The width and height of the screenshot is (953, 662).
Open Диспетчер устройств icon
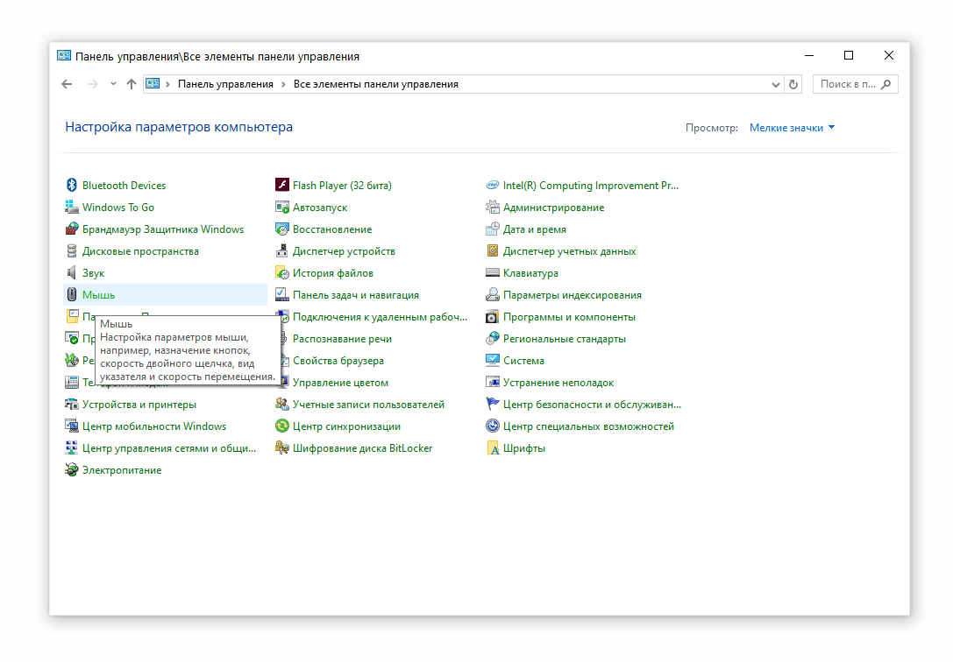click(x=282, y=250)
